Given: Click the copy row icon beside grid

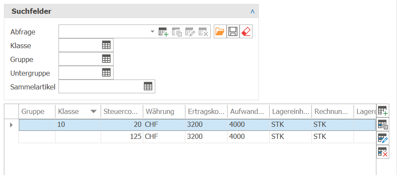Looking at the screenshot, I should click(383, 124).
